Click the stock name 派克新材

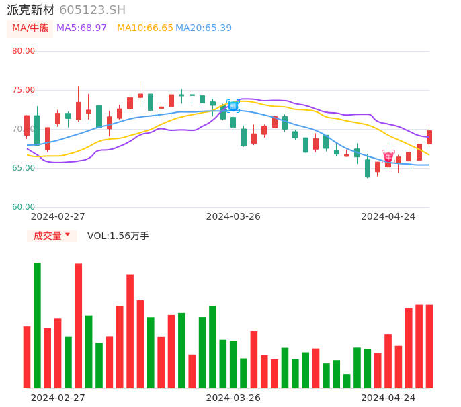click(x=31, y=10)
